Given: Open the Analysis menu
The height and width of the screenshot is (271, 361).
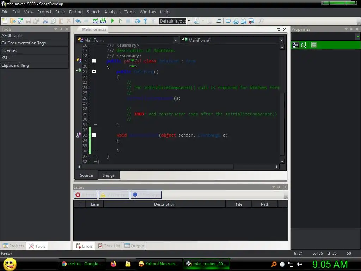Looking at the screenshot, I should point(112,12).
